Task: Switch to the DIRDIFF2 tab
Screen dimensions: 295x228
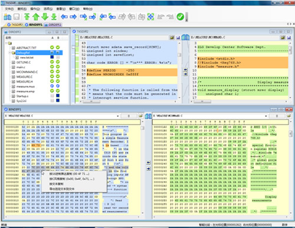Action: (x=53, y=25)
